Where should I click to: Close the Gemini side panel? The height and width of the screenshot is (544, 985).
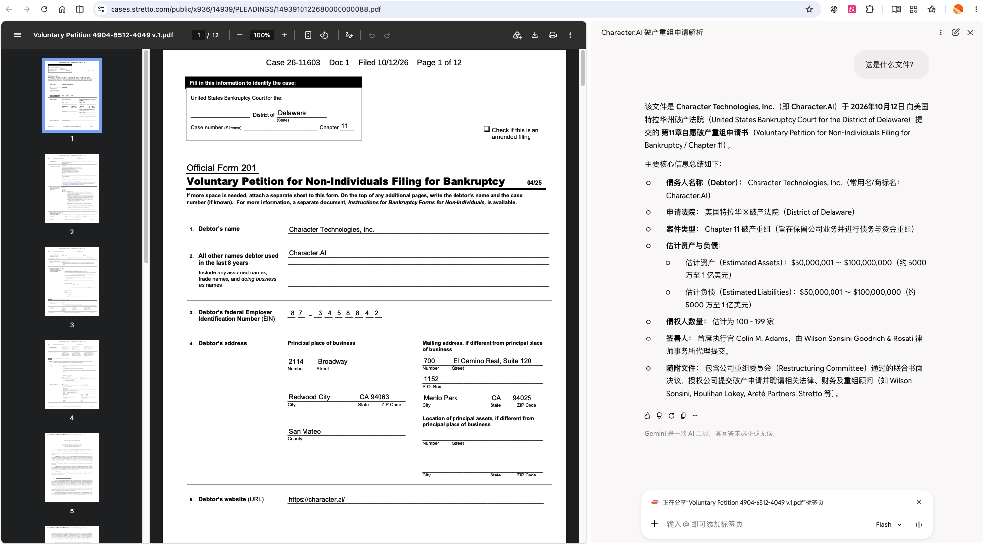970,33
